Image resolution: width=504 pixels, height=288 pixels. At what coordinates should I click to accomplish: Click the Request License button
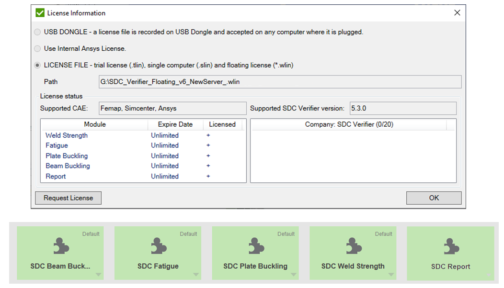68,198
